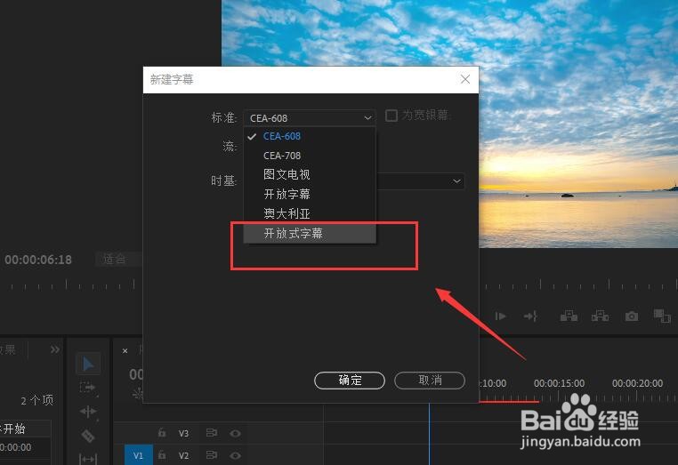This screenshot has width=678, height=465.
Task: Select the Razor tool
Action: 88,436
